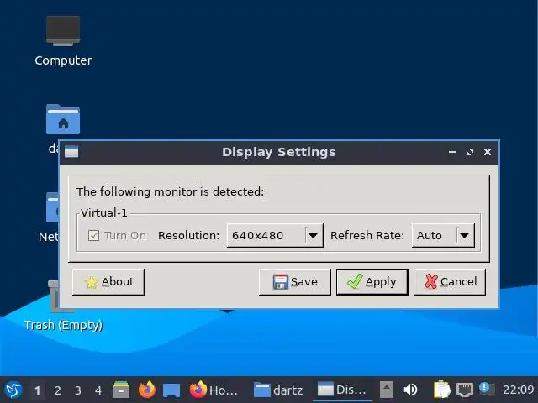Click the show desktop panel icon
This screenshot has width=538, height=403.
click(171, 390)
